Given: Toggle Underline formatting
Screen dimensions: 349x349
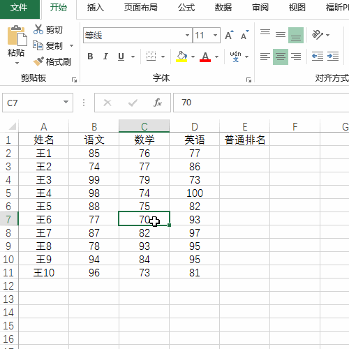Looking at the screenshot, I should coord(121,57).
